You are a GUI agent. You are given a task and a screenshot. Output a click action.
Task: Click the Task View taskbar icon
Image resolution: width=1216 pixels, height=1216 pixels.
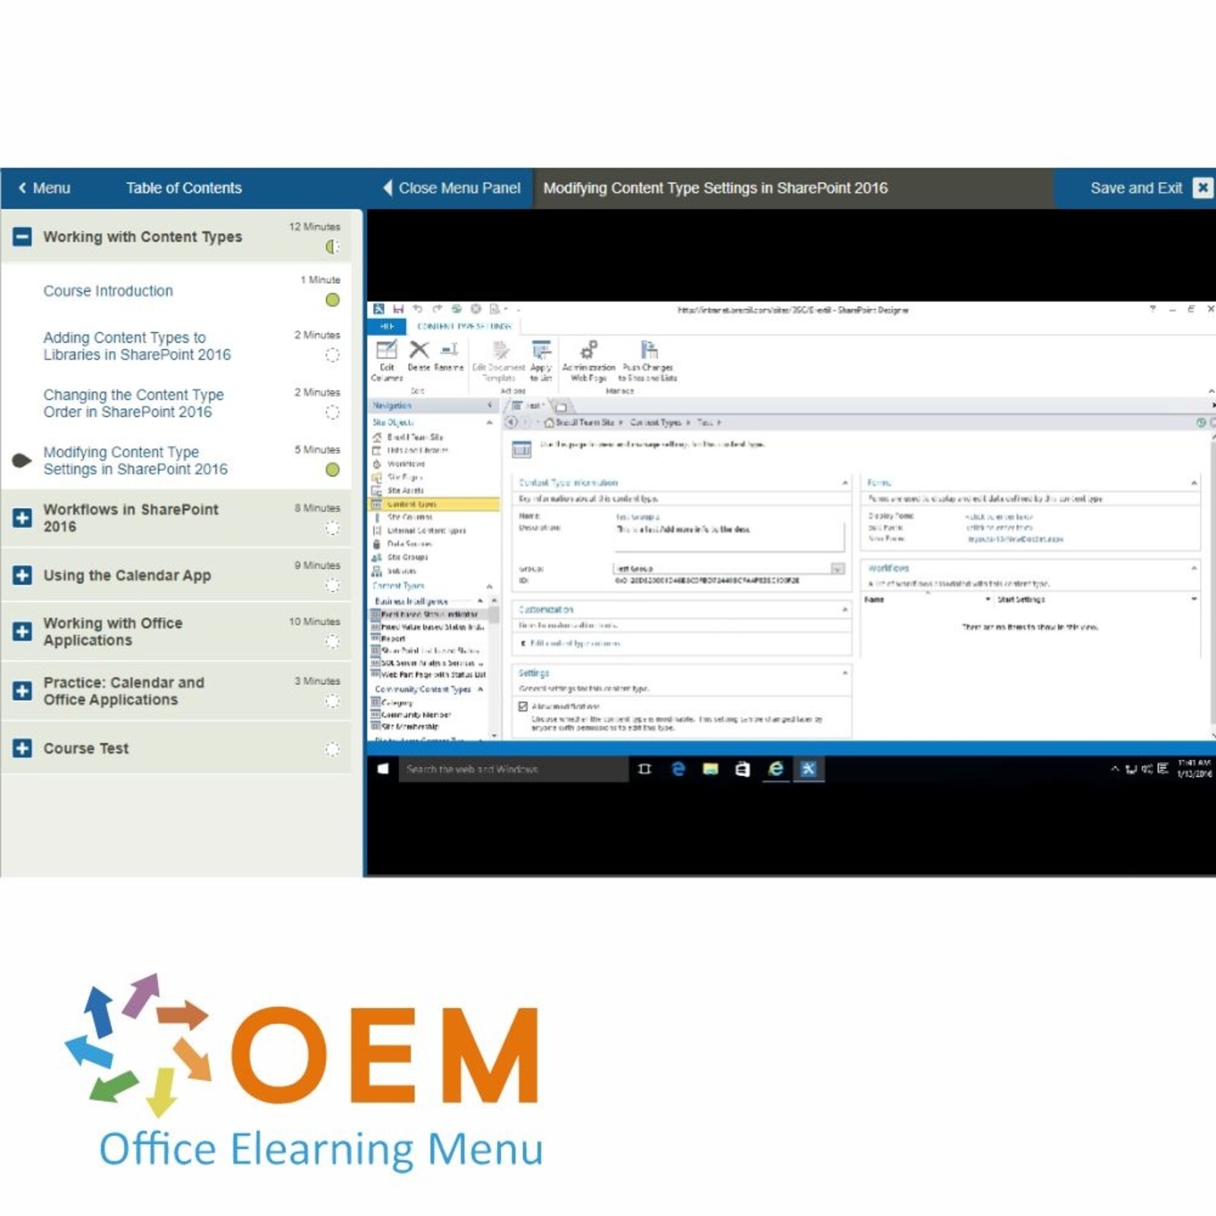tap(645, 769)
